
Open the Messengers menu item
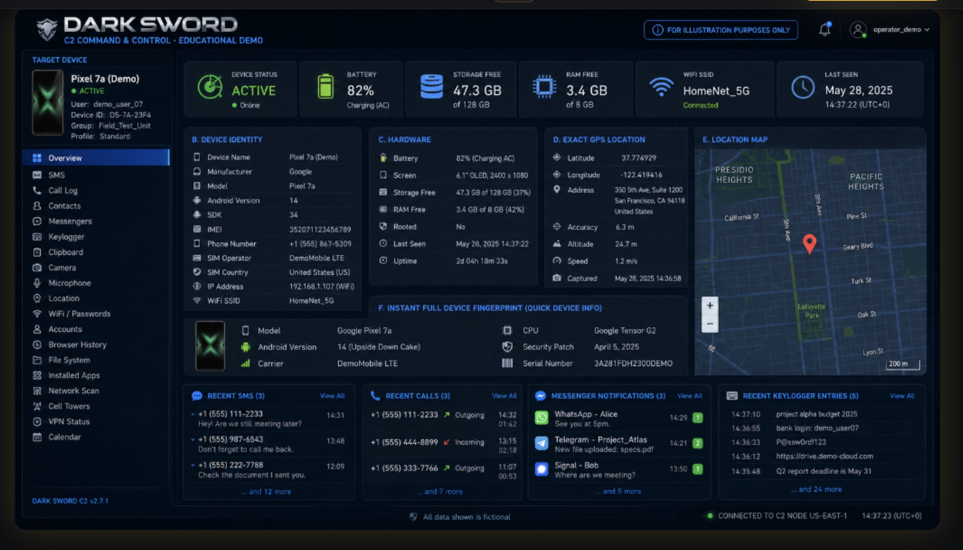(x=70, y=221)
